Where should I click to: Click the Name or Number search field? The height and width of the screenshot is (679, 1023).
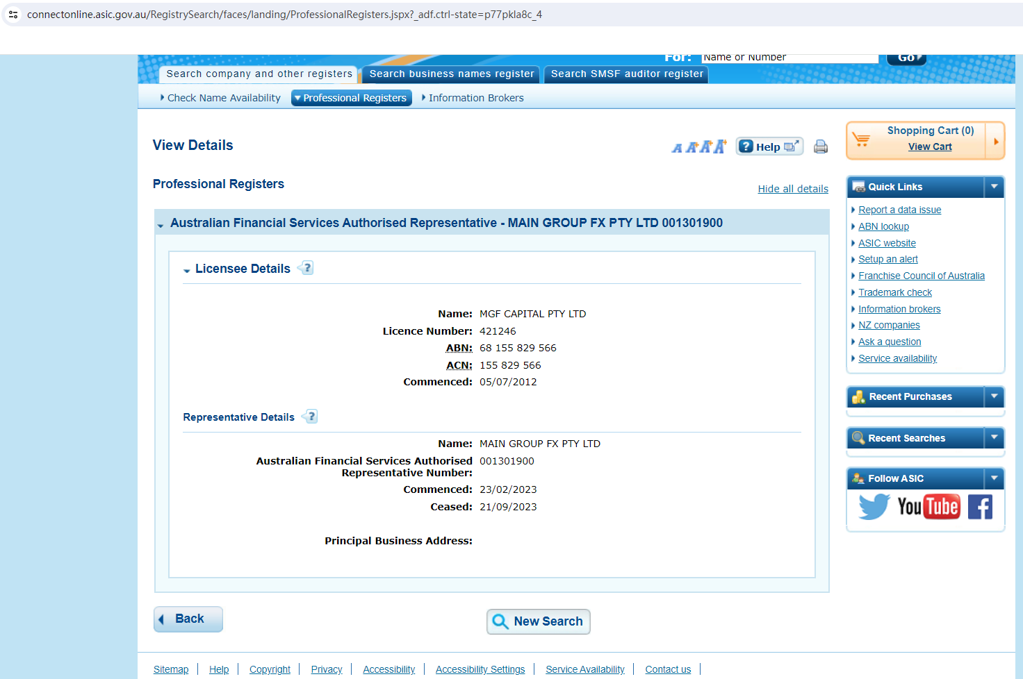tap(789, 58)
